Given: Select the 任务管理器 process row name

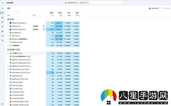Looking at the screenshot, I should point(15,46).
